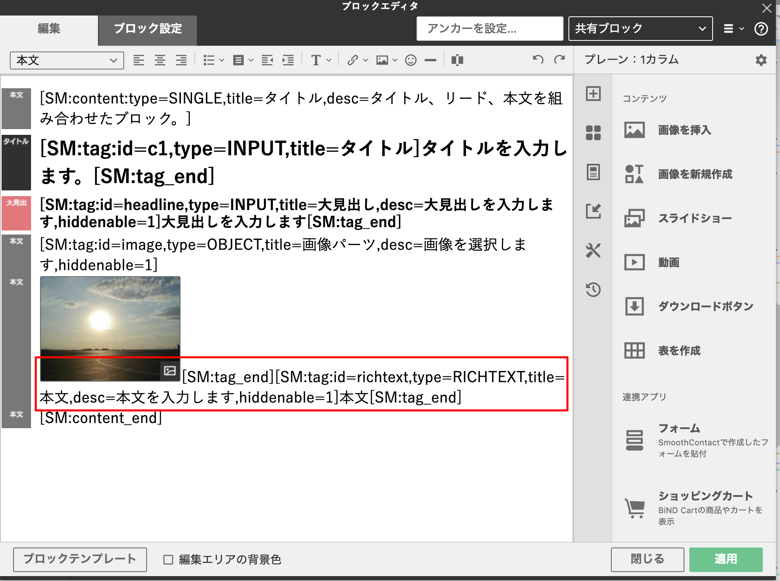Click the image overlay icon on photo
Image resolution: width=780 pixels, height=581 pixels.
coord(170,371)
